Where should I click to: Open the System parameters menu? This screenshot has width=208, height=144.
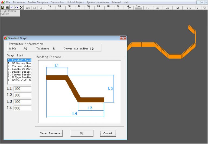[x=98, y=2]
